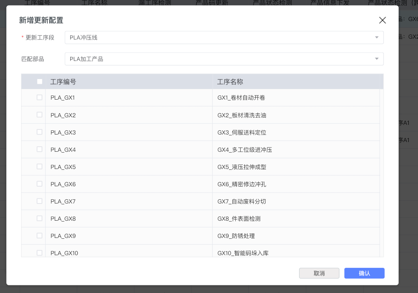Check the PLA_GX5 row checkbox
Screen dimensions: 418x293
tap(39, 166)
